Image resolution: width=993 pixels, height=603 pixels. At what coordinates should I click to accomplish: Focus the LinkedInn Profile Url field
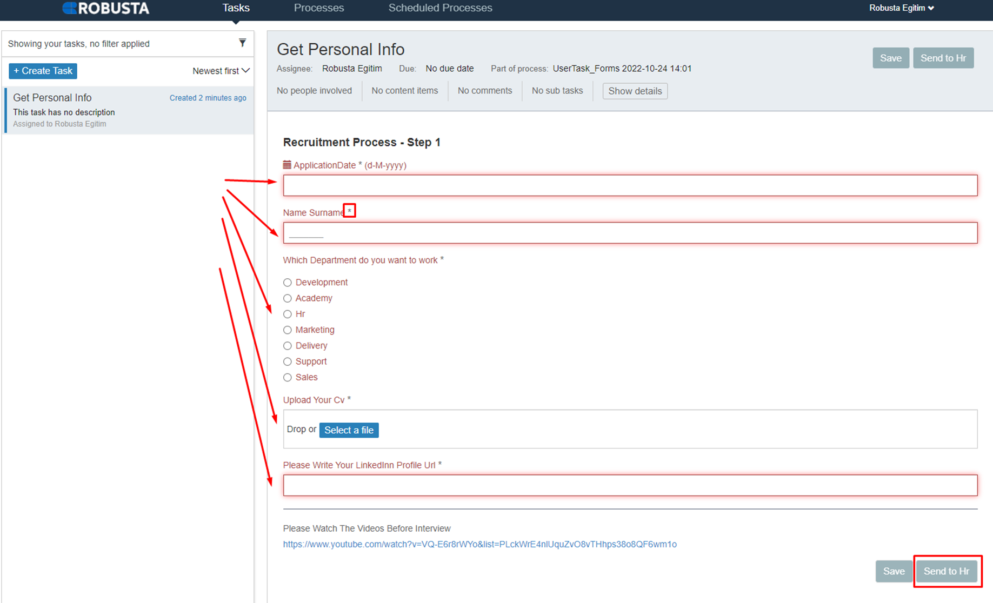[x=630, y=485]
